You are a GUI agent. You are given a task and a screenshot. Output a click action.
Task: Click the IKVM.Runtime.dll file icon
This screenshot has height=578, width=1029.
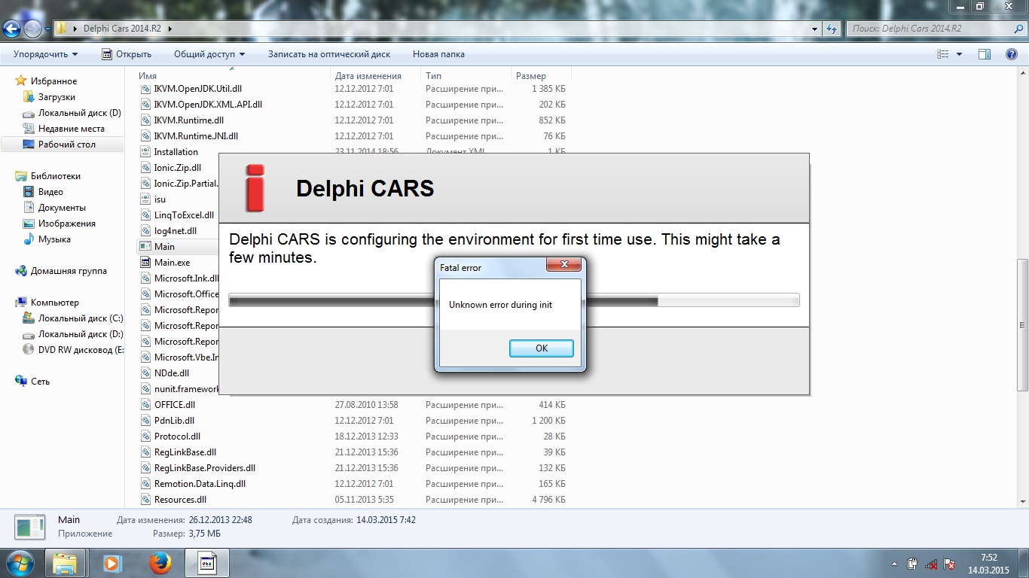tap(146, 120)
